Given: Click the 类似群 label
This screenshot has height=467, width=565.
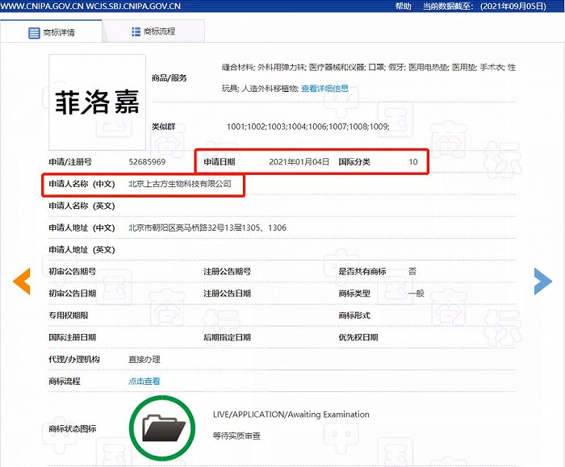Looking at the screenshot, I should [x=163, y=127].
